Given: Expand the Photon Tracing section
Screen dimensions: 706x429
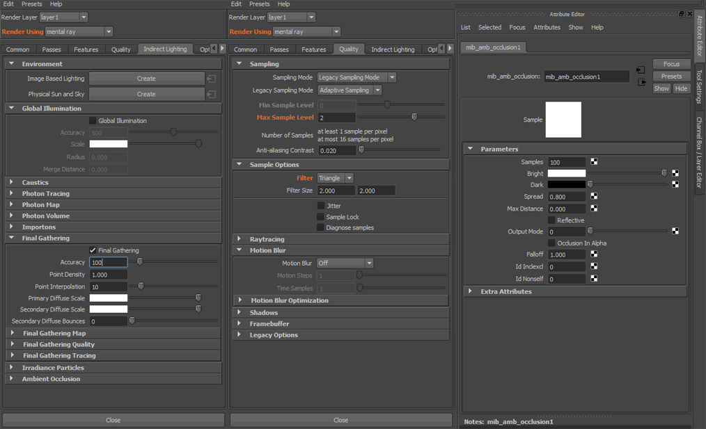Looking at the screenshot, I should click(x=12, y=193).
